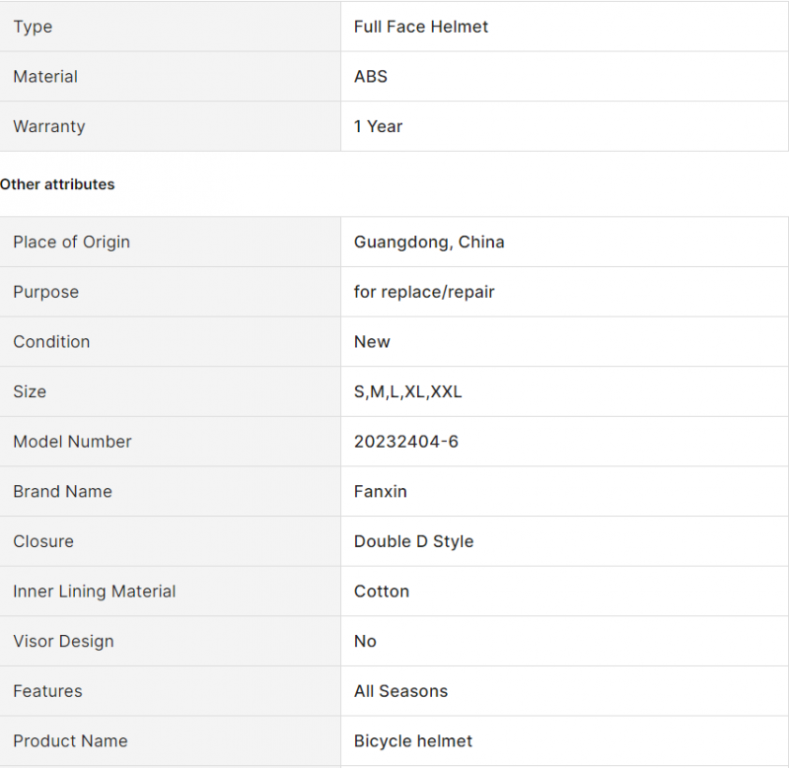Click the Double D Style closure value

(x=413, y=541)
